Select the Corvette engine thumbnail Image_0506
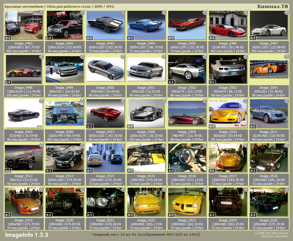This screenshot has width=293, height=241. (65, 112)
